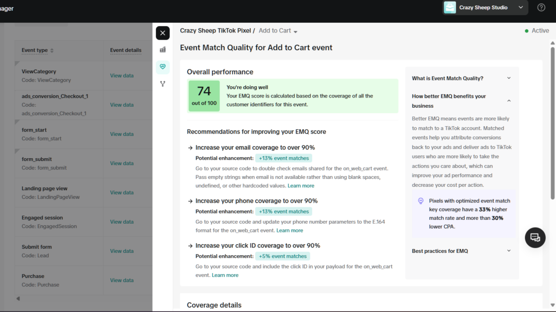
Task: Open the Crazy Sheep Studio account dropdown
Action: pos(520,8)
